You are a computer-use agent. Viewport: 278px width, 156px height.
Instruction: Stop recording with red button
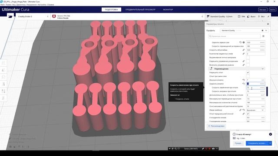click(209, 149)
